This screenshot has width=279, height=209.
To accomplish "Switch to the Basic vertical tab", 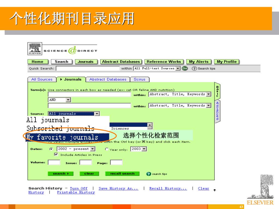I will 217,91.
